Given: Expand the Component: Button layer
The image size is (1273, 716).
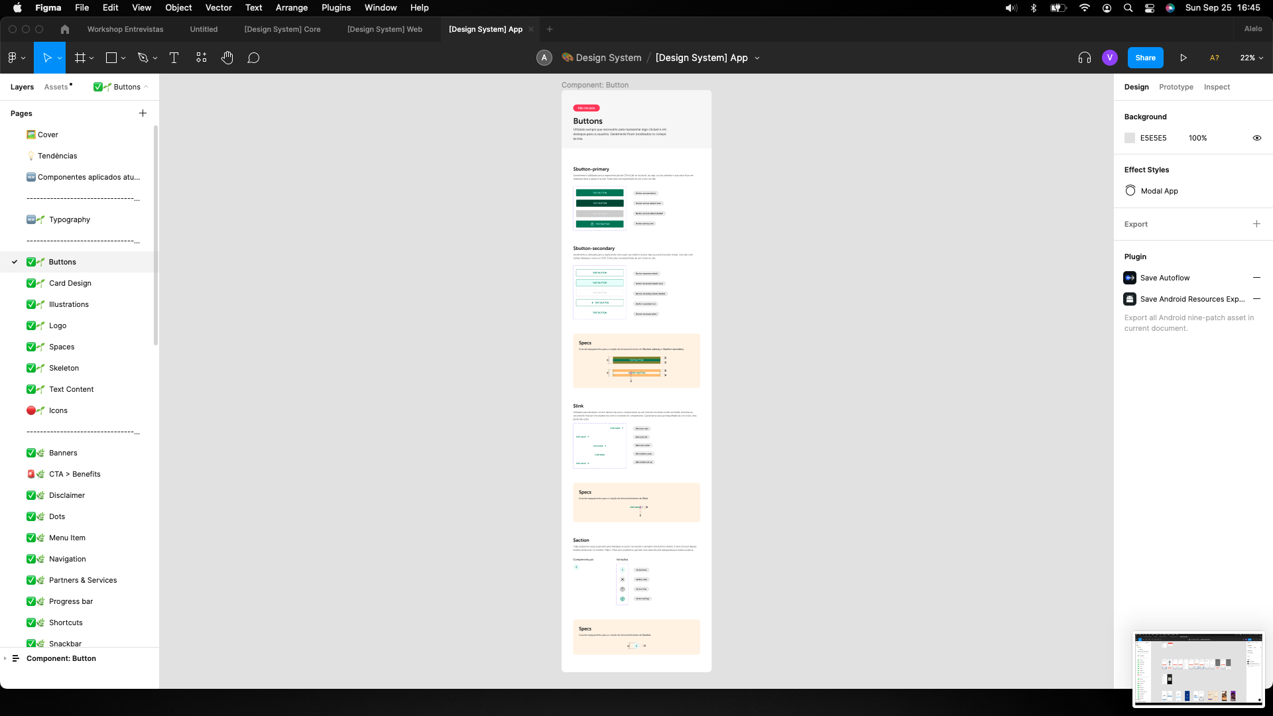Looking at the screenshot, I should [x=5, y=658].
